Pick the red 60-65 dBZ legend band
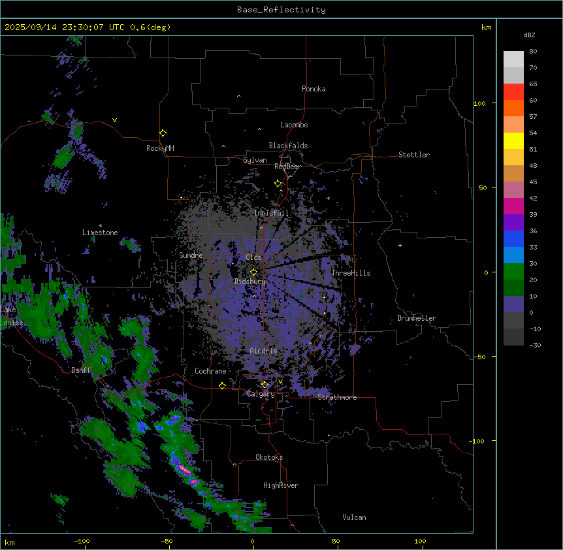 513,92
